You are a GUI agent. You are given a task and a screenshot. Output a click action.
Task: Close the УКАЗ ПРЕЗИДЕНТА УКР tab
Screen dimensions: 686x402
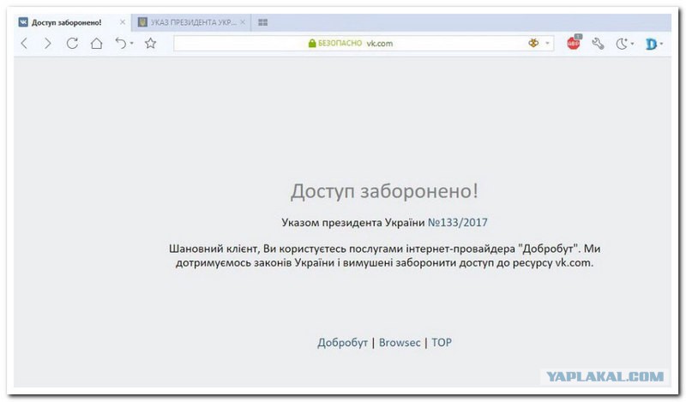pos(243,22)
